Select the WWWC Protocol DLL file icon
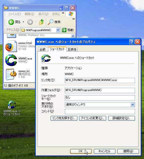The image size is (144, 159). [12, 36]
